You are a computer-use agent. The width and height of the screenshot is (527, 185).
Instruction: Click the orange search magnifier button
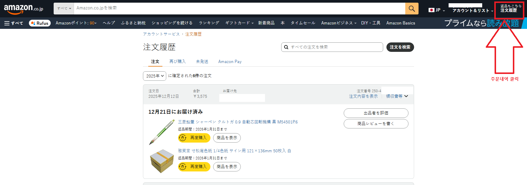(x=412, y=9)
